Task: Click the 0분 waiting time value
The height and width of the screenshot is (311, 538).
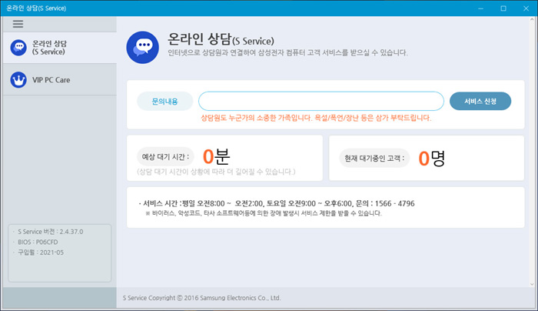Action: [216, 156]
